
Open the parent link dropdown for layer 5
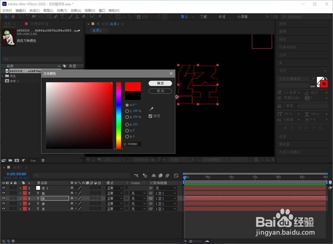point(166,209)
